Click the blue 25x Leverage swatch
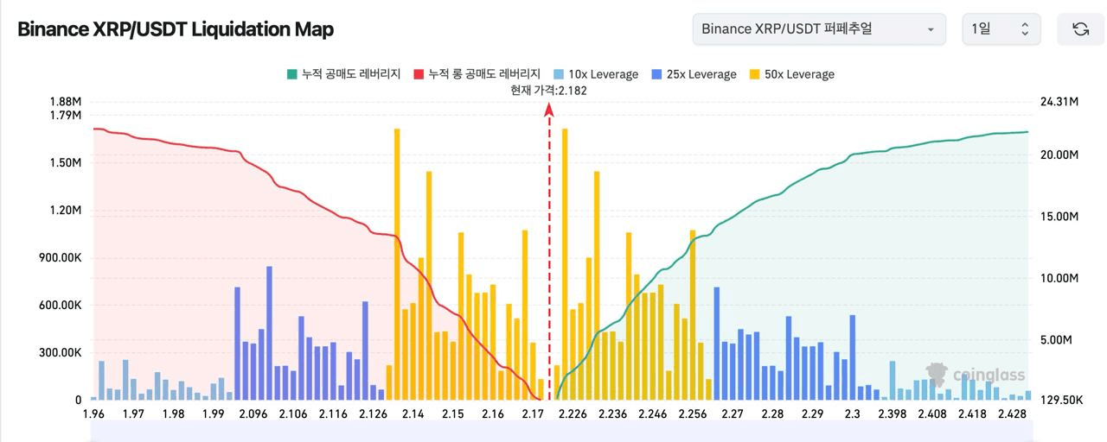 coord(656,74)
